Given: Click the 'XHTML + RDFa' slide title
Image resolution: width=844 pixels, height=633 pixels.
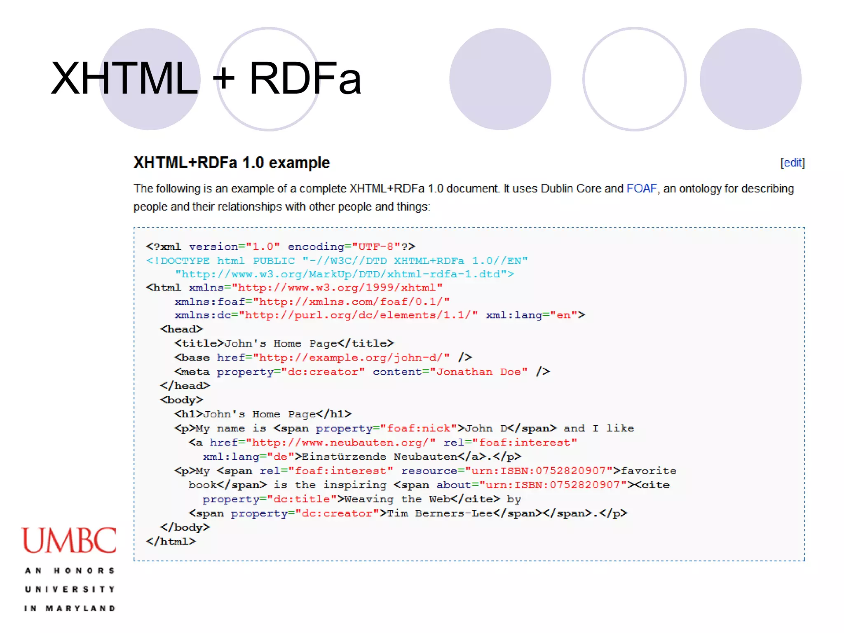Looking at the screenshot, I should click(206, 78).
